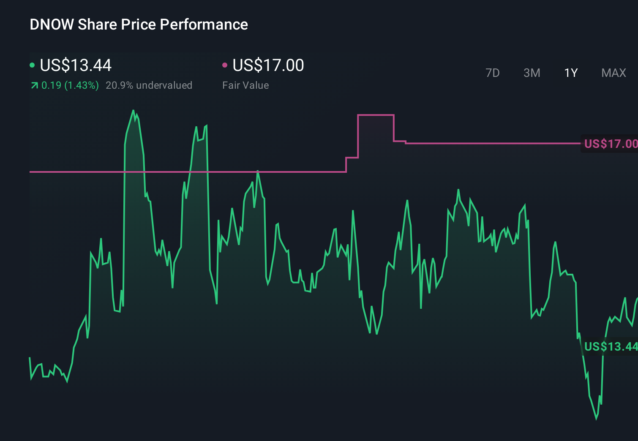
Task: Select the 1Y time range option
Action: tap(570, 73)
